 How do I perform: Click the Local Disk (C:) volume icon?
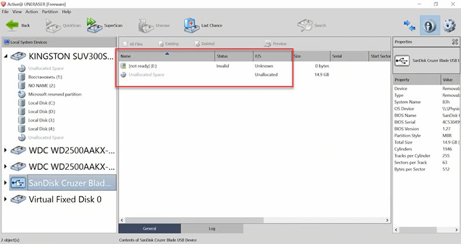[x=22, y=103]
